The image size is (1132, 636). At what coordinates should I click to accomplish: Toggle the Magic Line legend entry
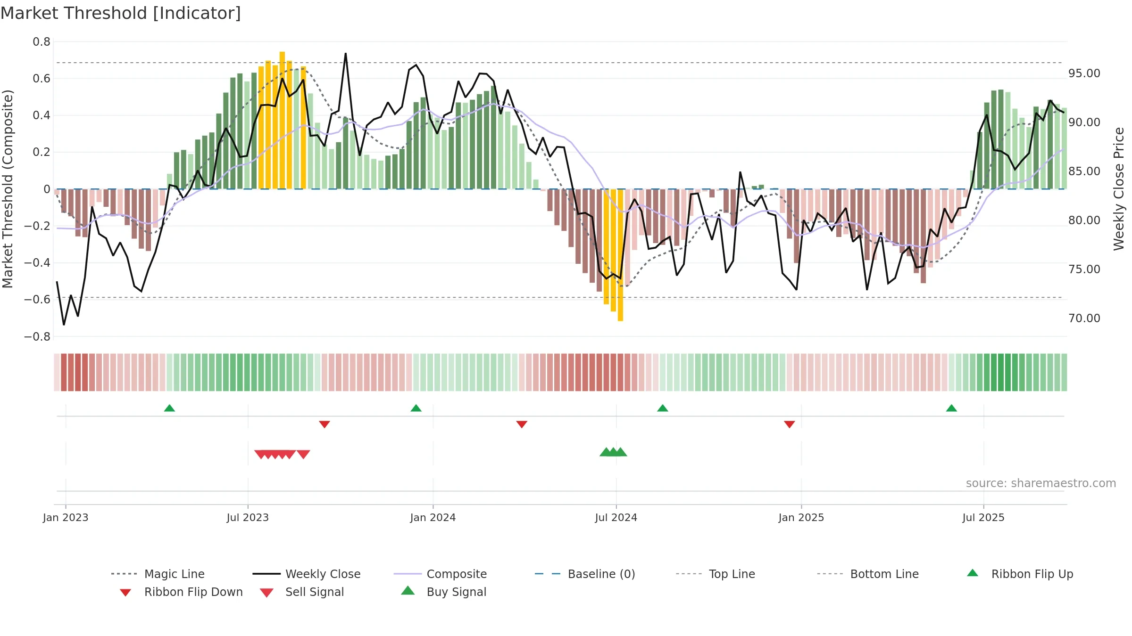point(158,574)
